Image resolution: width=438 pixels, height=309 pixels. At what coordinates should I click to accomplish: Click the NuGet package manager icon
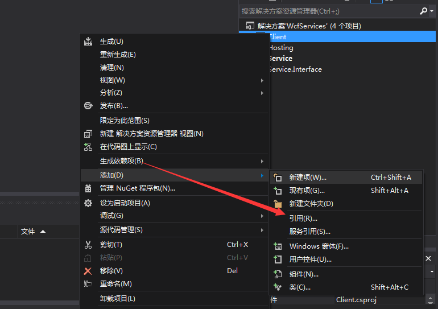[88, 188]
